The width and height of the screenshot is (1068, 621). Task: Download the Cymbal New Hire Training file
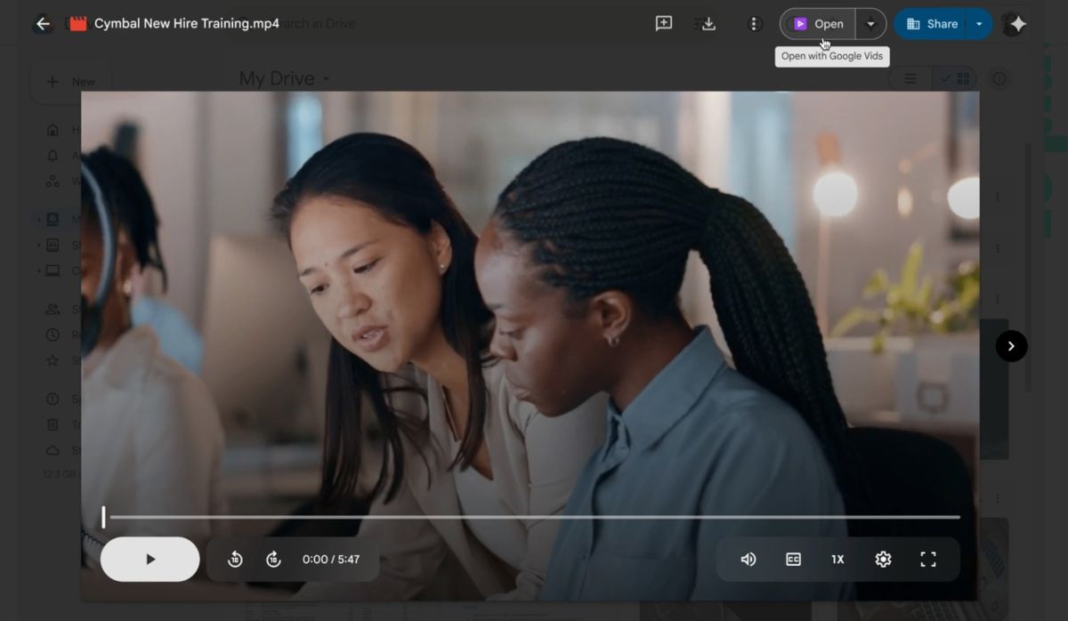click(707, 23)
